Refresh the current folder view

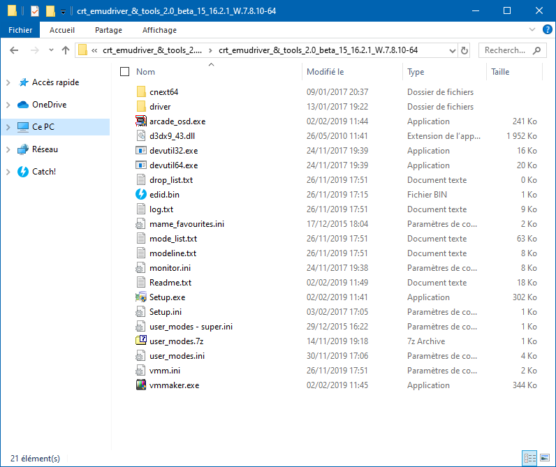click(x=464, y=50)
